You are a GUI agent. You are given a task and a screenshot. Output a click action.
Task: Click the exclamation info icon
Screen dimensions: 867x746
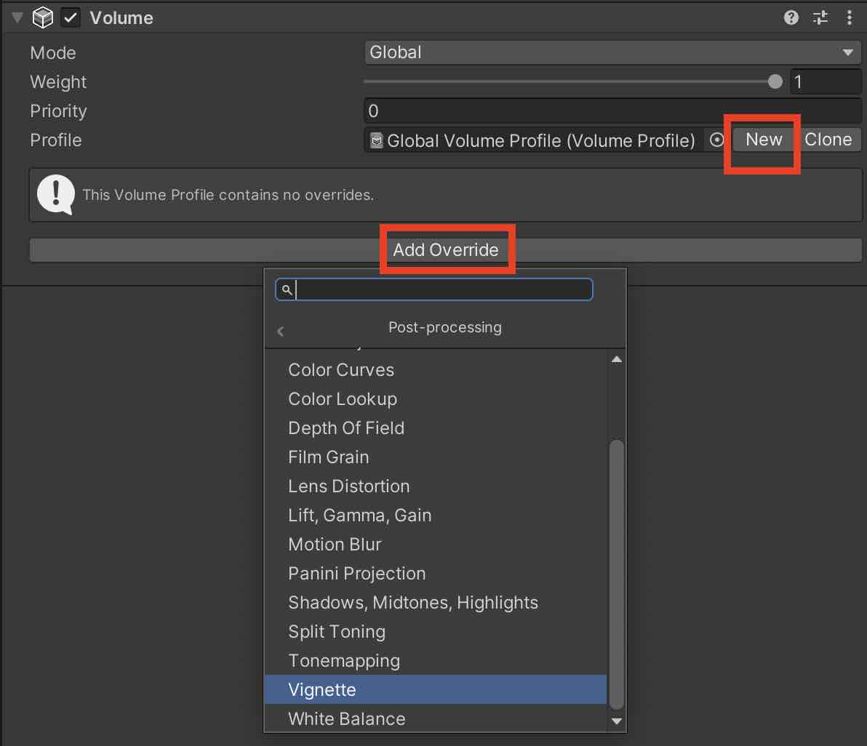(56, 194)
